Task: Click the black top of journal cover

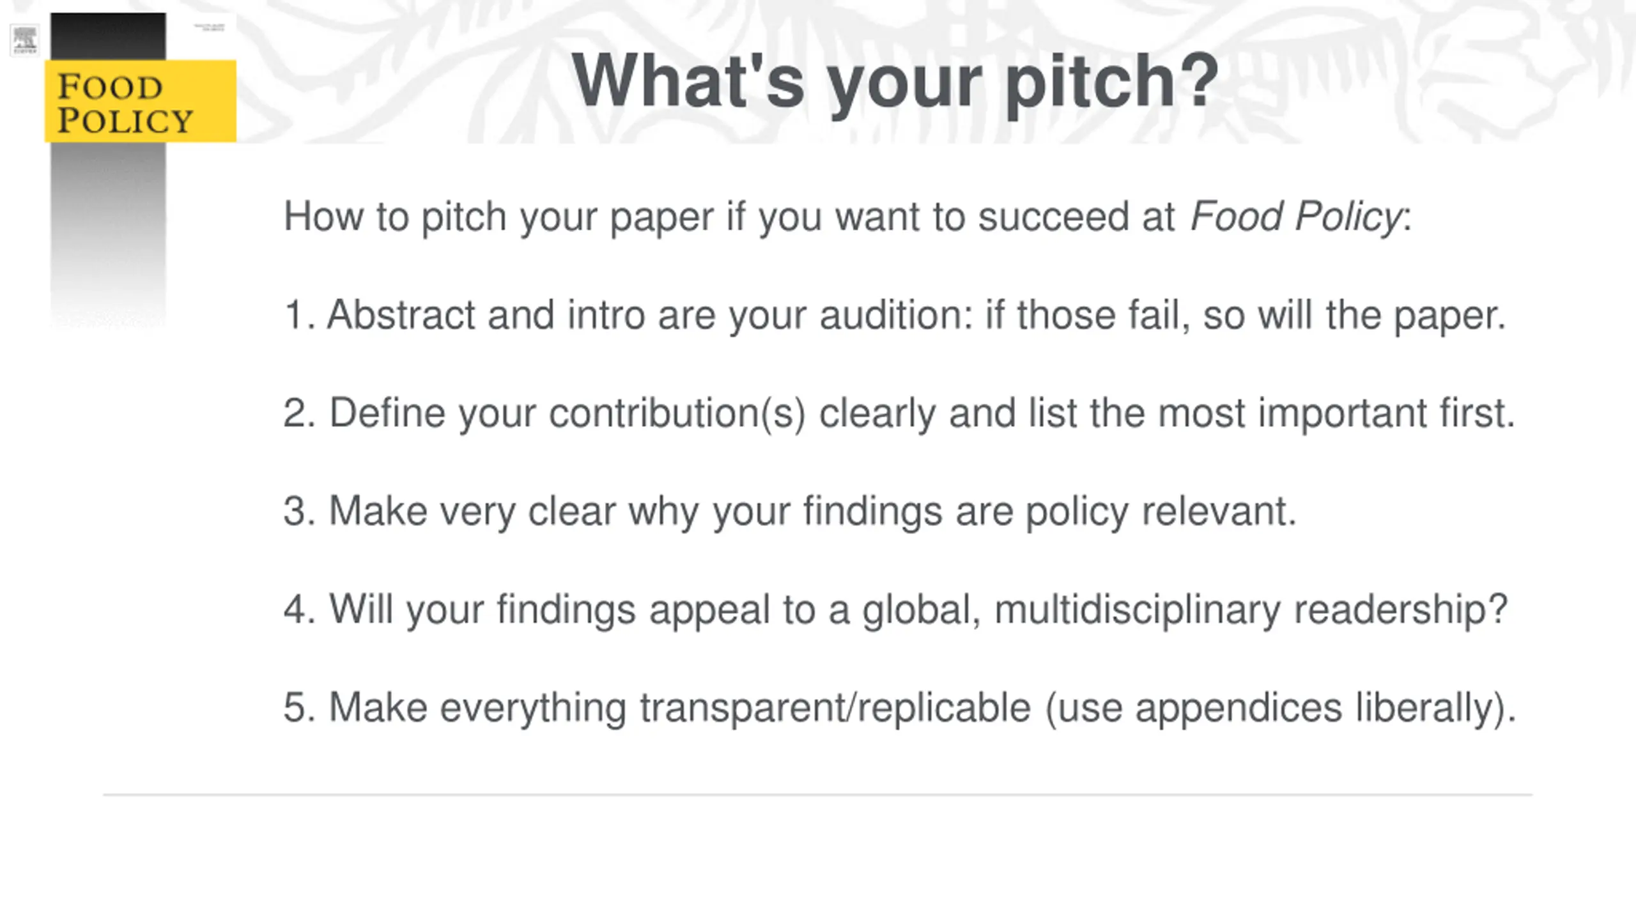Action: (x=107, y=36)
